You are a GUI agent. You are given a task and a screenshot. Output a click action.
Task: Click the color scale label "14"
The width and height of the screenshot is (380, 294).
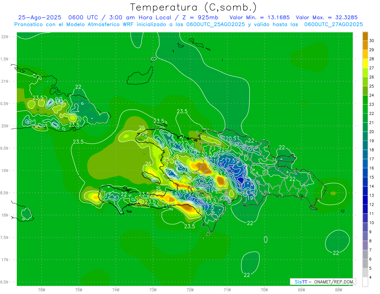pos(371,186)
